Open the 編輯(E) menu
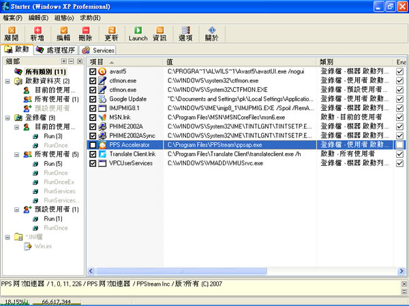This screenshot has height=306, width=409. pos(38,18)
